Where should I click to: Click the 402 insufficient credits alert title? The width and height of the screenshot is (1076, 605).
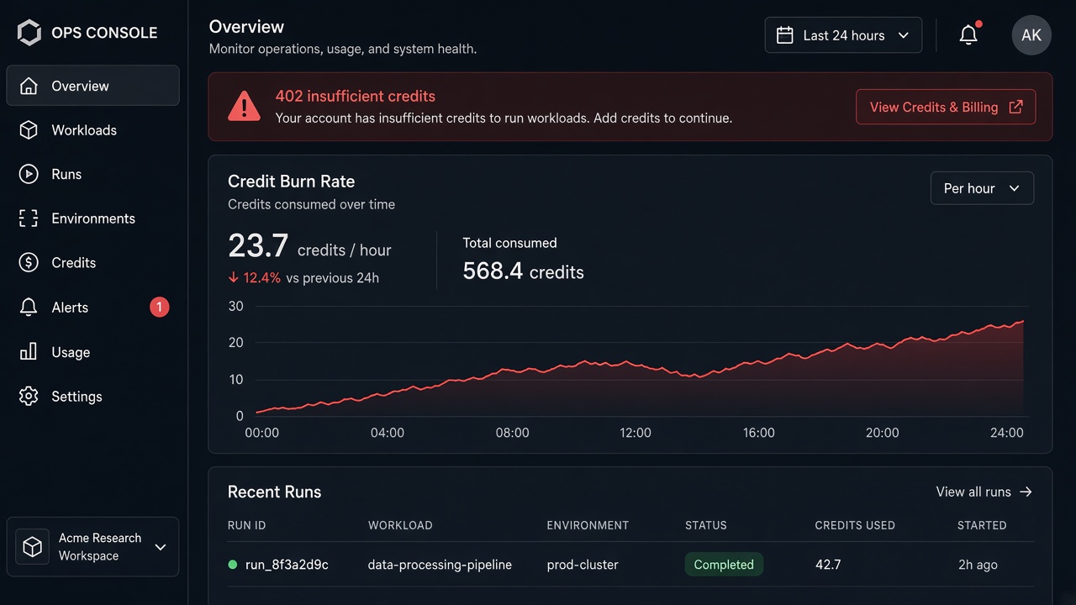pos(356,96)
